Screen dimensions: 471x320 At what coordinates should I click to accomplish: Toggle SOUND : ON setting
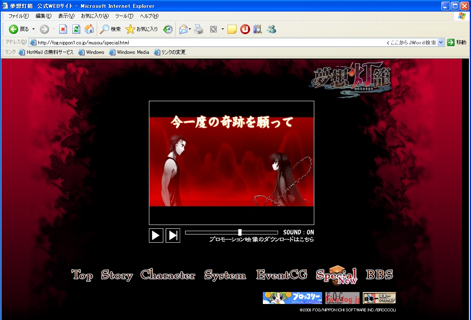[299, 232]
